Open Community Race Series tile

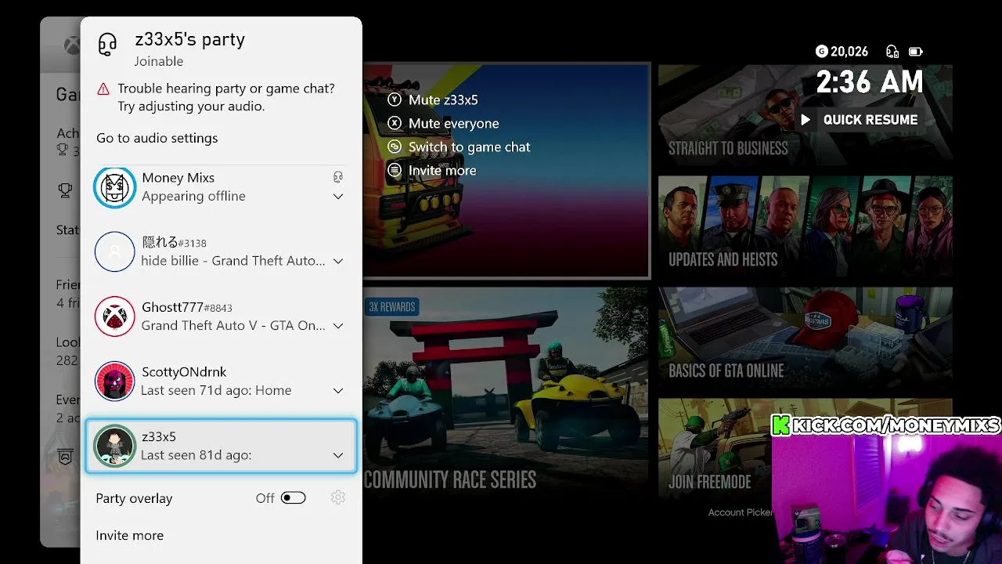pyautogui.click(x=506, y=393)
